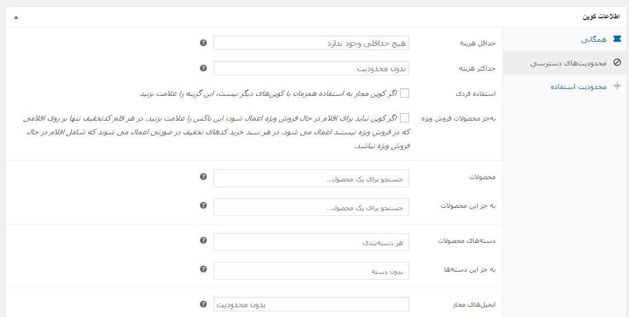
Task: Click the استفاده فردی label
Action: [x=476, y=94]
